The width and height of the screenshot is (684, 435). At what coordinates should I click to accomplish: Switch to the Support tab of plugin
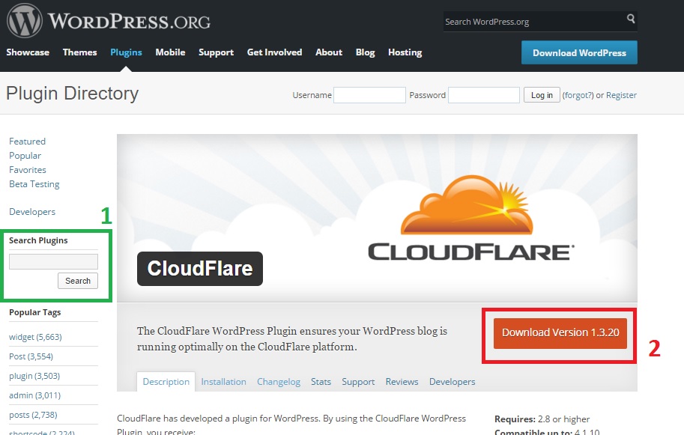pyautogui.click(x=358, y=382)
